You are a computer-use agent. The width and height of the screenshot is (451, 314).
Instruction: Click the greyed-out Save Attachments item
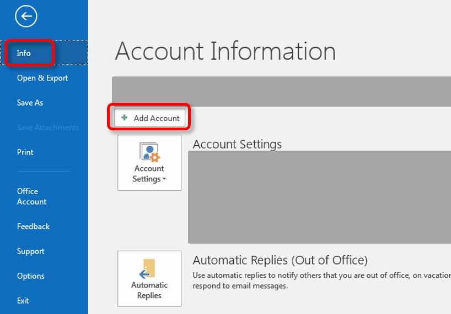[48, 128]
